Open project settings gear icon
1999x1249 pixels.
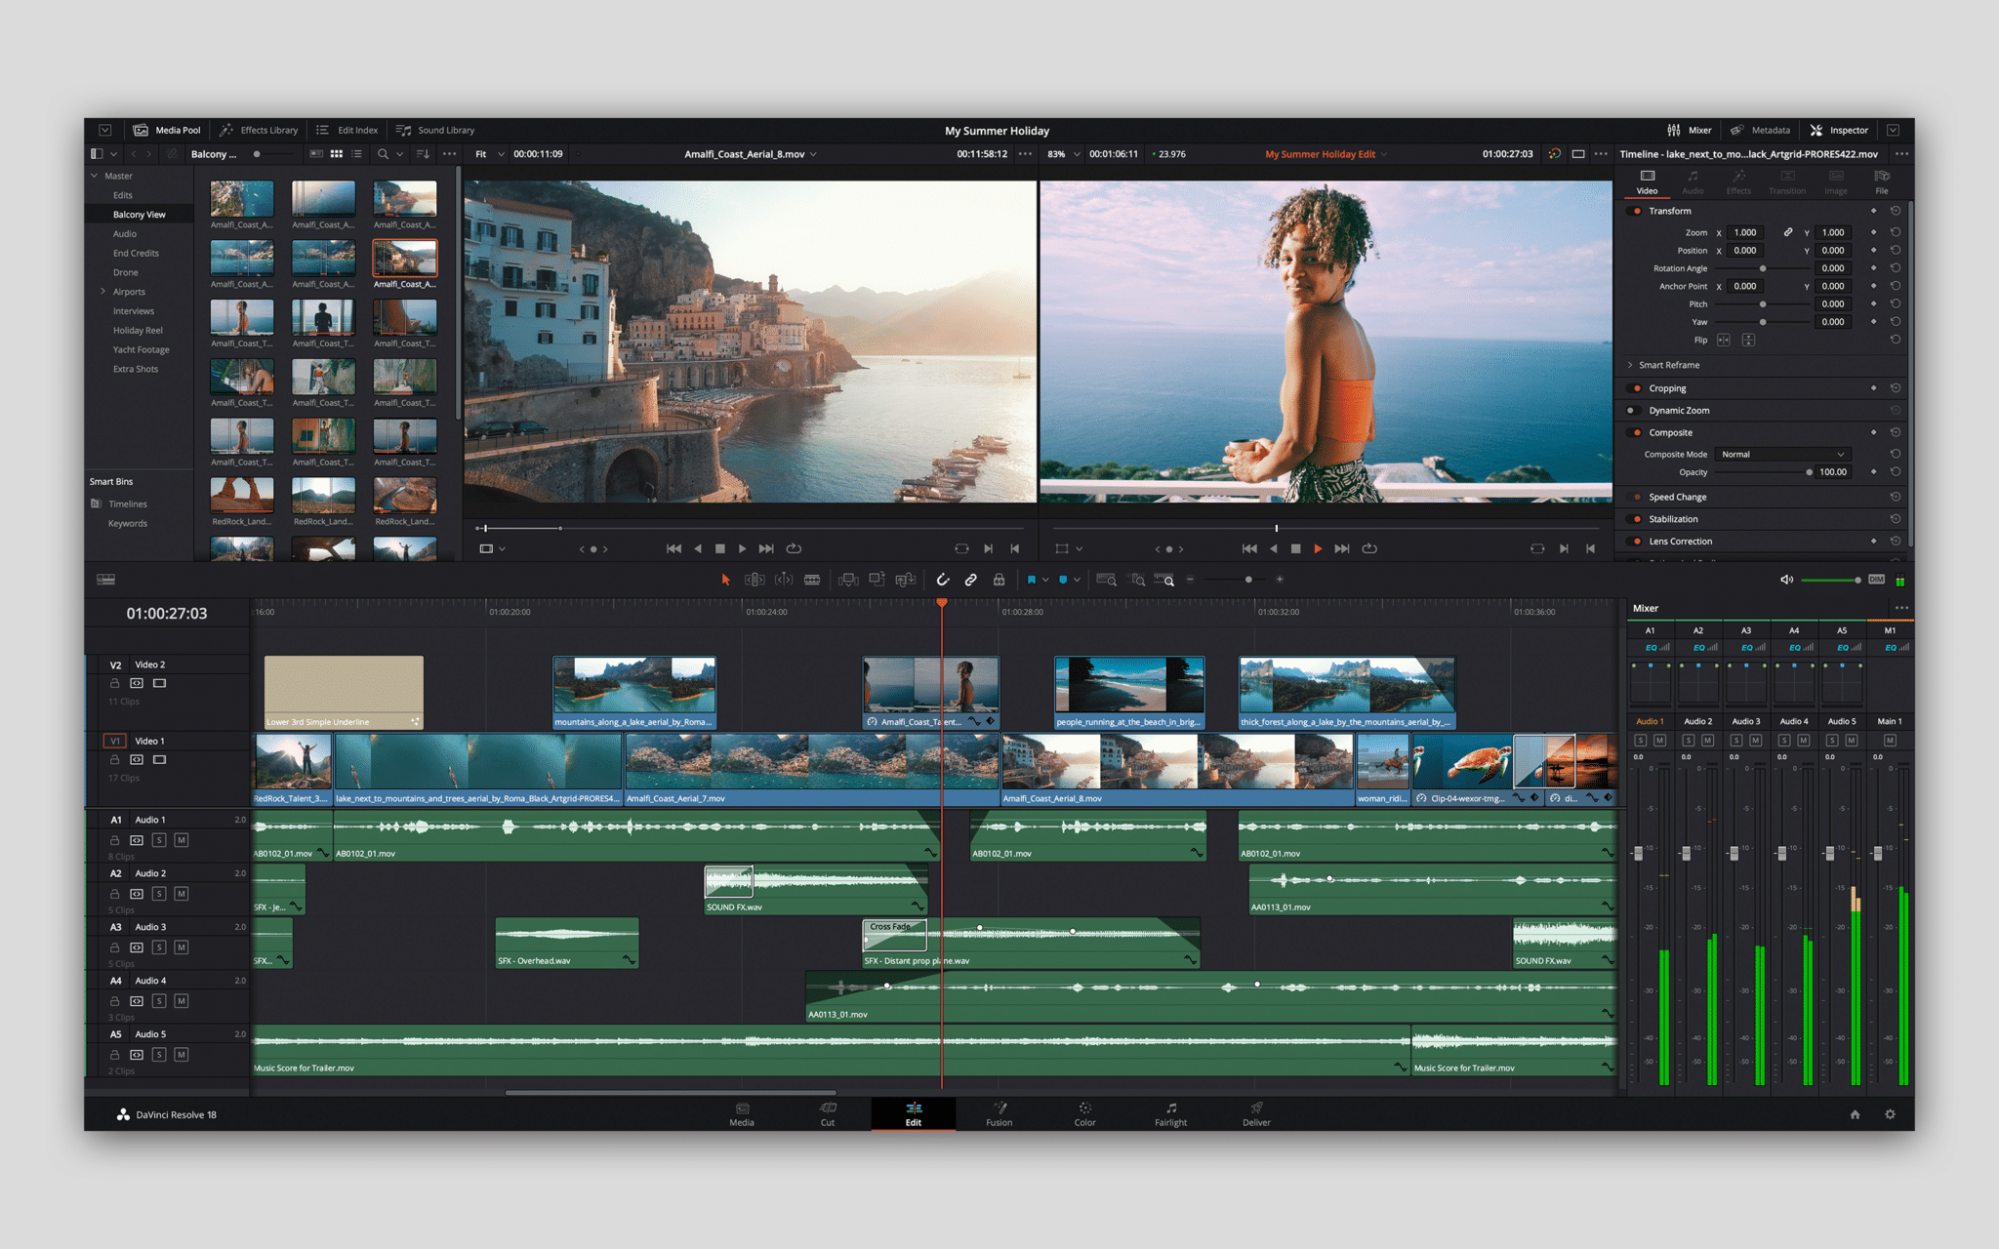[x=1890, y=1114]
